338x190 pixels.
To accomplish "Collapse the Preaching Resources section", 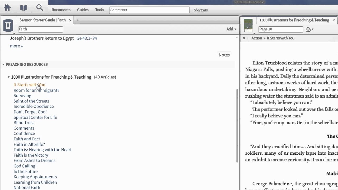I will click(x=3, y=64).
